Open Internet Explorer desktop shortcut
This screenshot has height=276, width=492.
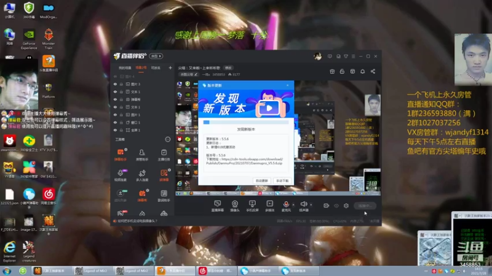[x=10, y=251]
